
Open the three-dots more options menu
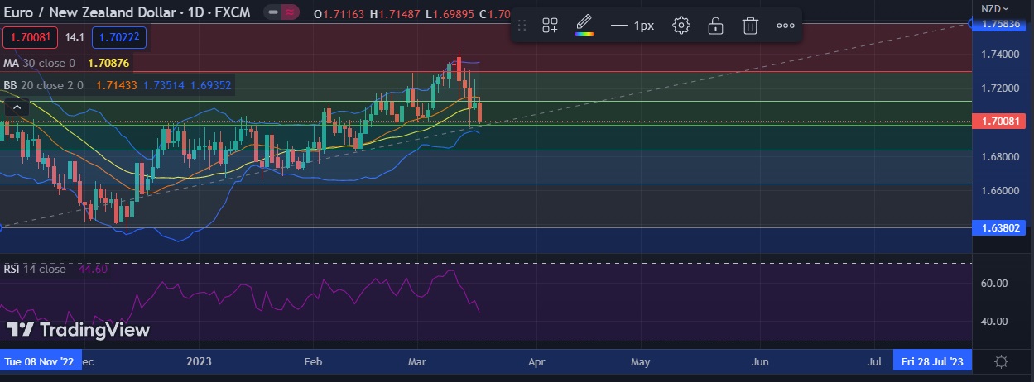click(x=785, y=26)
